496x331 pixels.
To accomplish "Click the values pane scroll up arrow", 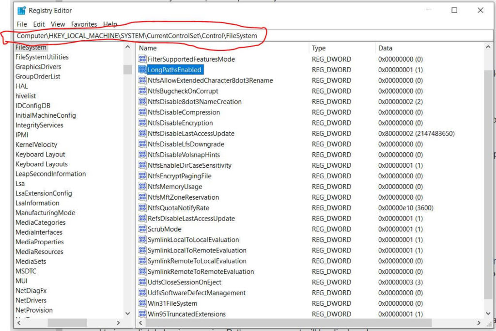I will [488, 47].
